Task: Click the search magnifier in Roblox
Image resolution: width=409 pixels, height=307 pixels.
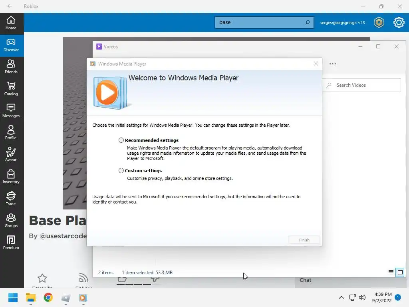Action: point(308,22)
